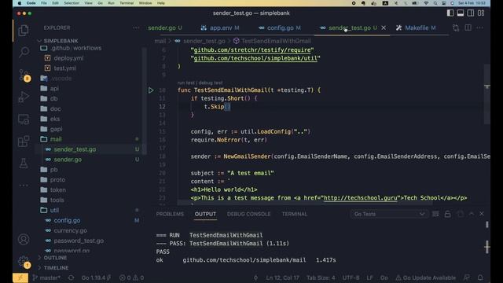Close the sender_test.go tab
Screen dimensions: 503x283
point(384,28)
